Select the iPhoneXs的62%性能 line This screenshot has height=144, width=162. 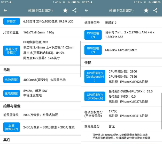click(x=128, y=82)
